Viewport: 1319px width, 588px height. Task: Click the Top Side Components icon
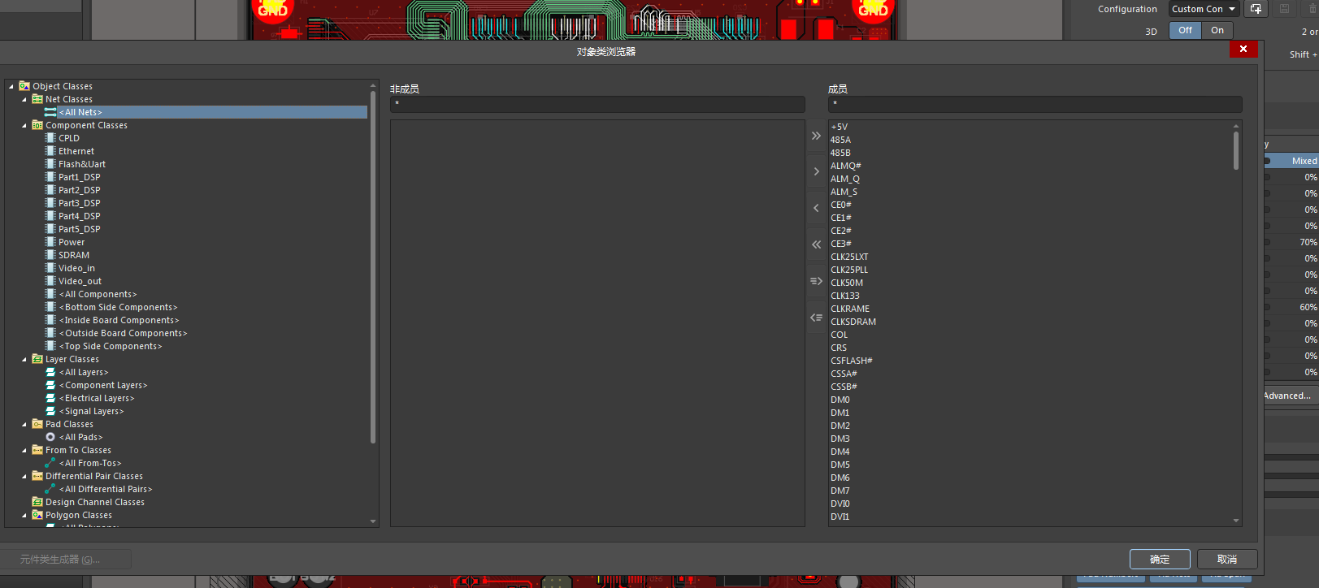pos(50,346)
